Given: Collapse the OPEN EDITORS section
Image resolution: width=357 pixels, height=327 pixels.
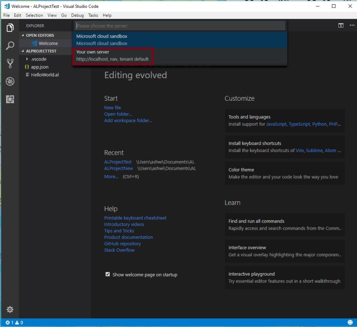Looking at the screenshot, I should [40, 35].
